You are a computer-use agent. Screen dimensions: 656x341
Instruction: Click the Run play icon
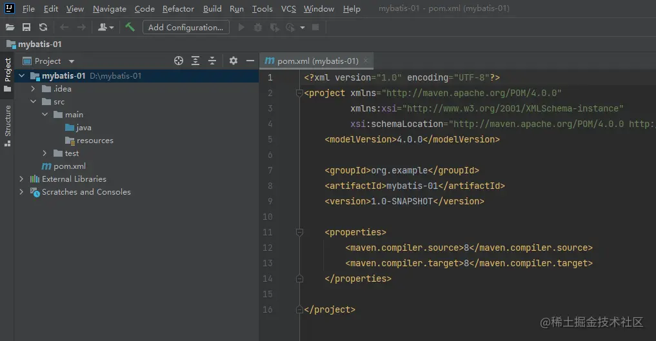pyautogui.click(x=241, y=28)
